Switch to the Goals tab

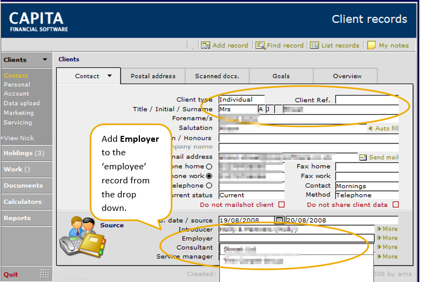click(x=281, y=76)
